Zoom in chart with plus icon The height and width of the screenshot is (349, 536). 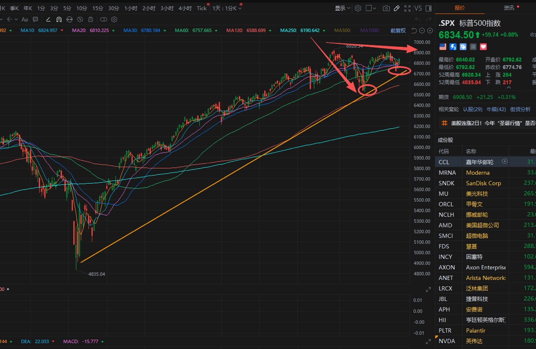click(x=430, y=30)
